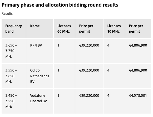
Task: Click the Licenses 60 MHz column header
Action: [x=64, y=29]
